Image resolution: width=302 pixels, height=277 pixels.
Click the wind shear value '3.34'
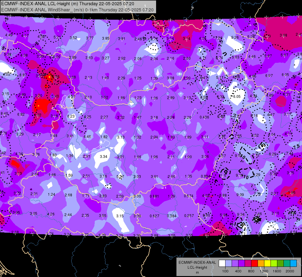(x=103, y=156)
